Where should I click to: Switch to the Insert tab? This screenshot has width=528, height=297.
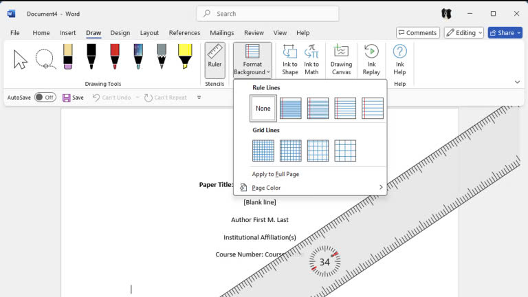click(67, 33)
